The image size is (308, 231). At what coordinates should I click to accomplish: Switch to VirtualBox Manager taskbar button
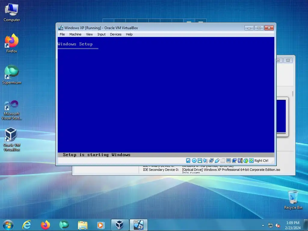click(x=120, y=225)
